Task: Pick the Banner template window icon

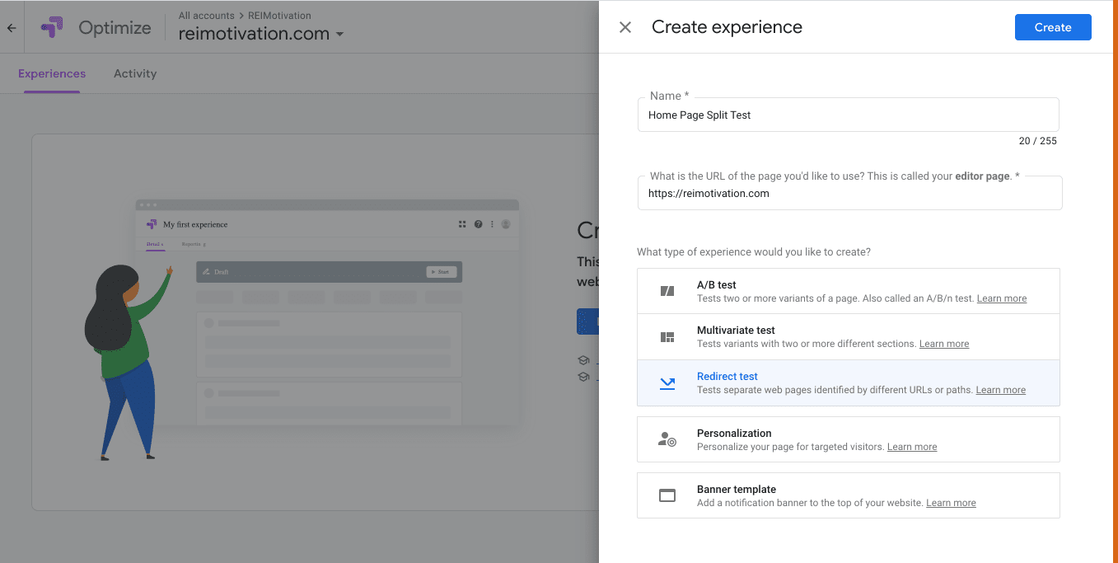Action: click(x=667, y=495)
